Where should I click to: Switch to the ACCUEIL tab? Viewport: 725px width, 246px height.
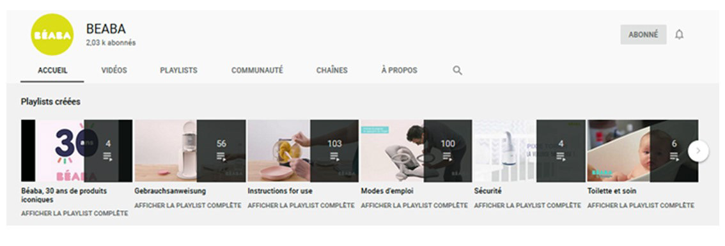52,71
